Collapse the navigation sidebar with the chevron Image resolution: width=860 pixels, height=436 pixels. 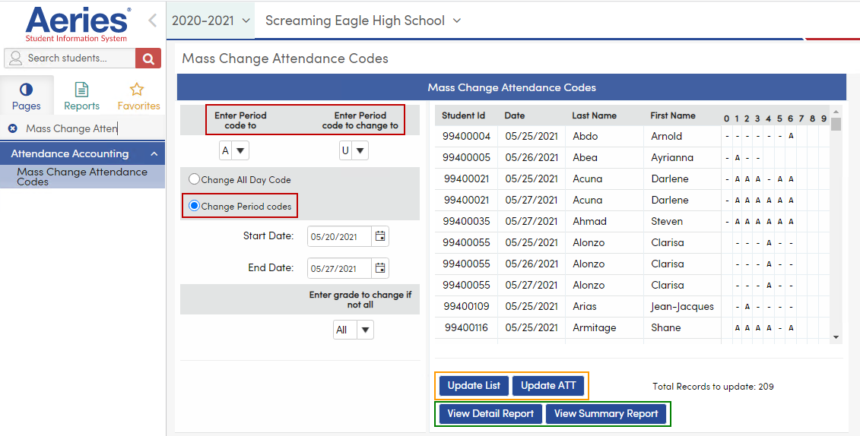pos(153,21)
